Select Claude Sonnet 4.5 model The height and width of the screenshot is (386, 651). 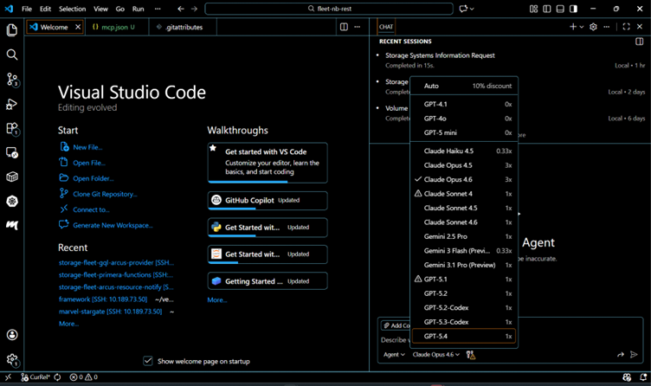(x=464, y=208)
